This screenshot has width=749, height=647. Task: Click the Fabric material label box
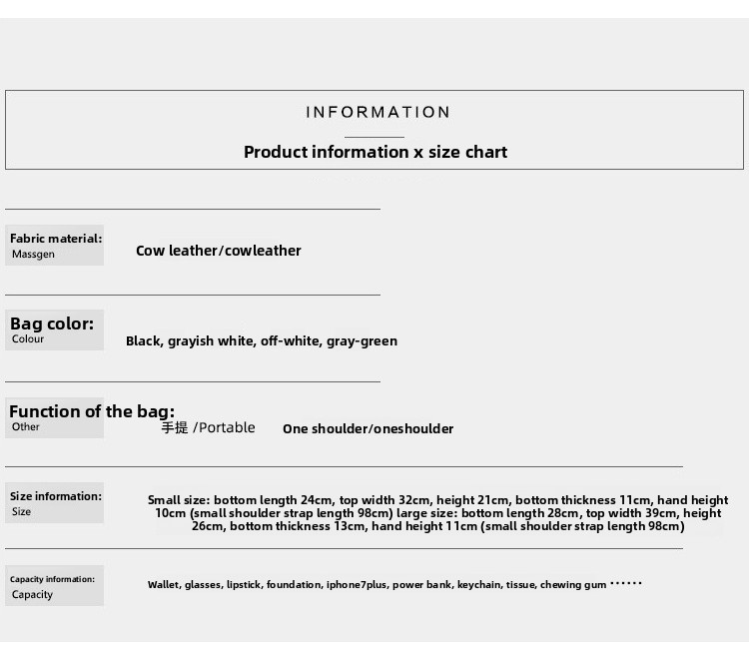pyautogui.click(x=55, y=245)
